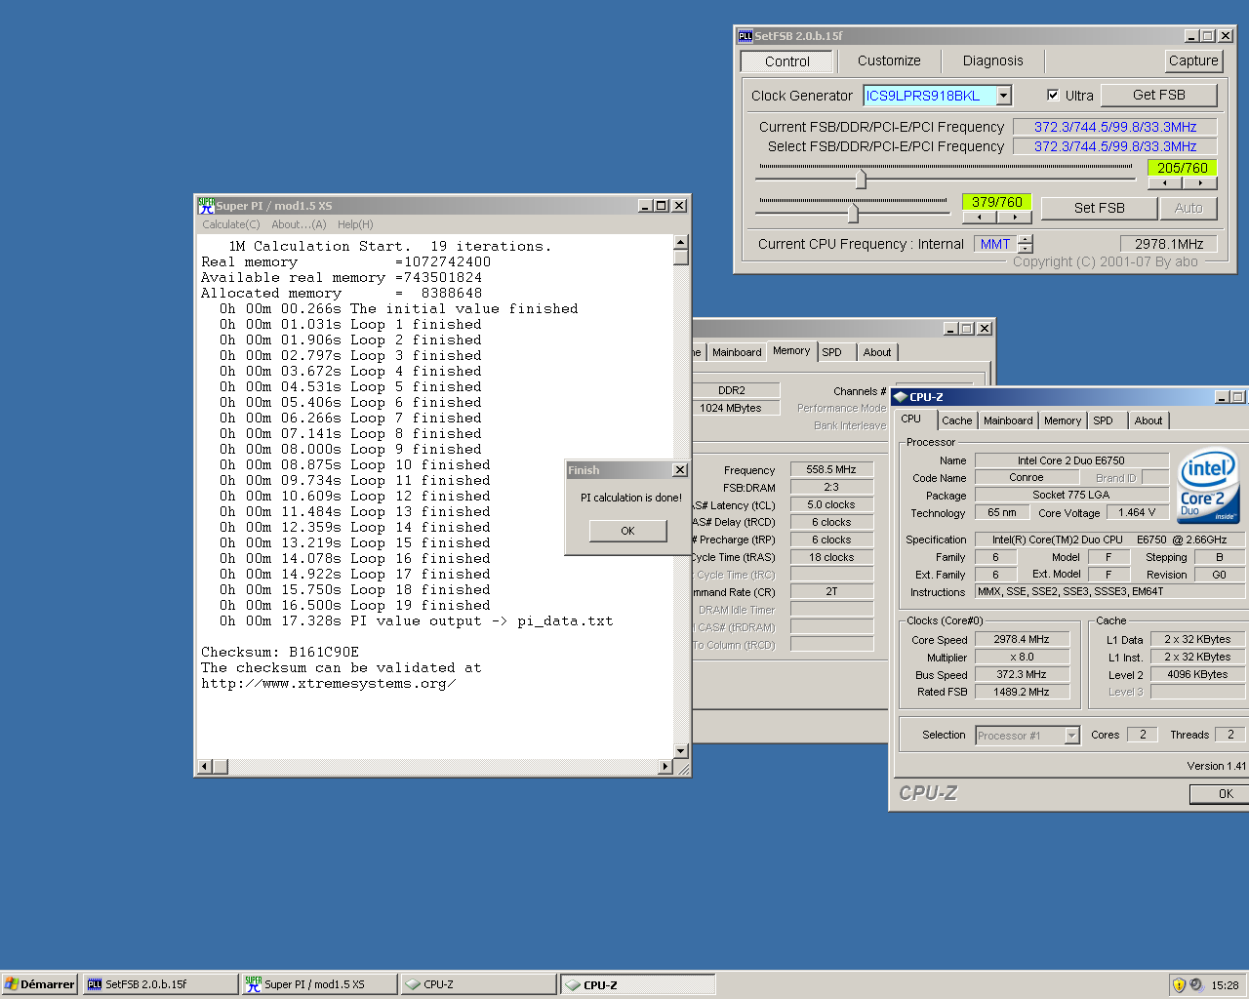
Task: Select Mainboard tab in back CPU-Z window
Action: tap(737, 352)
